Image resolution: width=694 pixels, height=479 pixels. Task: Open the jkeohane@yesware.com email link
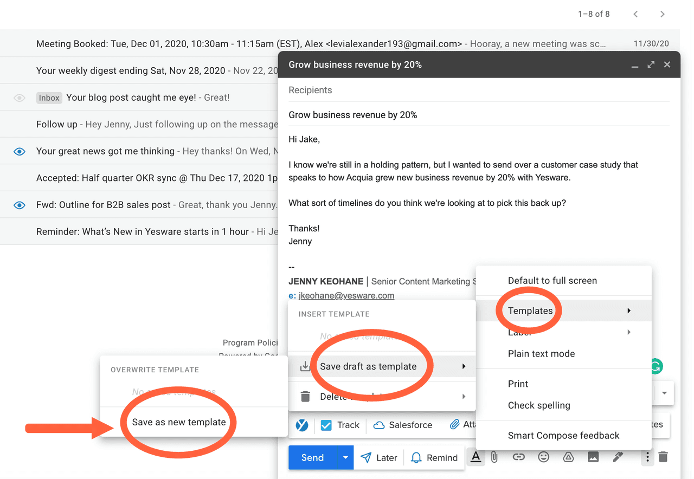[x=346, y=295]
